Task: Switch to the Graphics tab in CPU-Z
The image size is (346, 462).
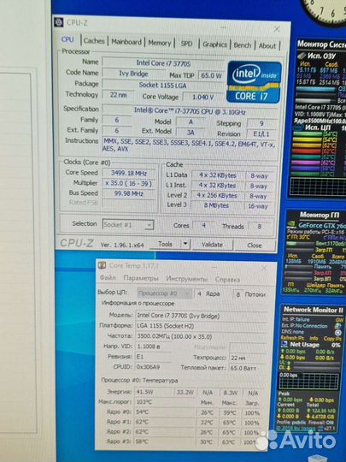Action: 214,44
